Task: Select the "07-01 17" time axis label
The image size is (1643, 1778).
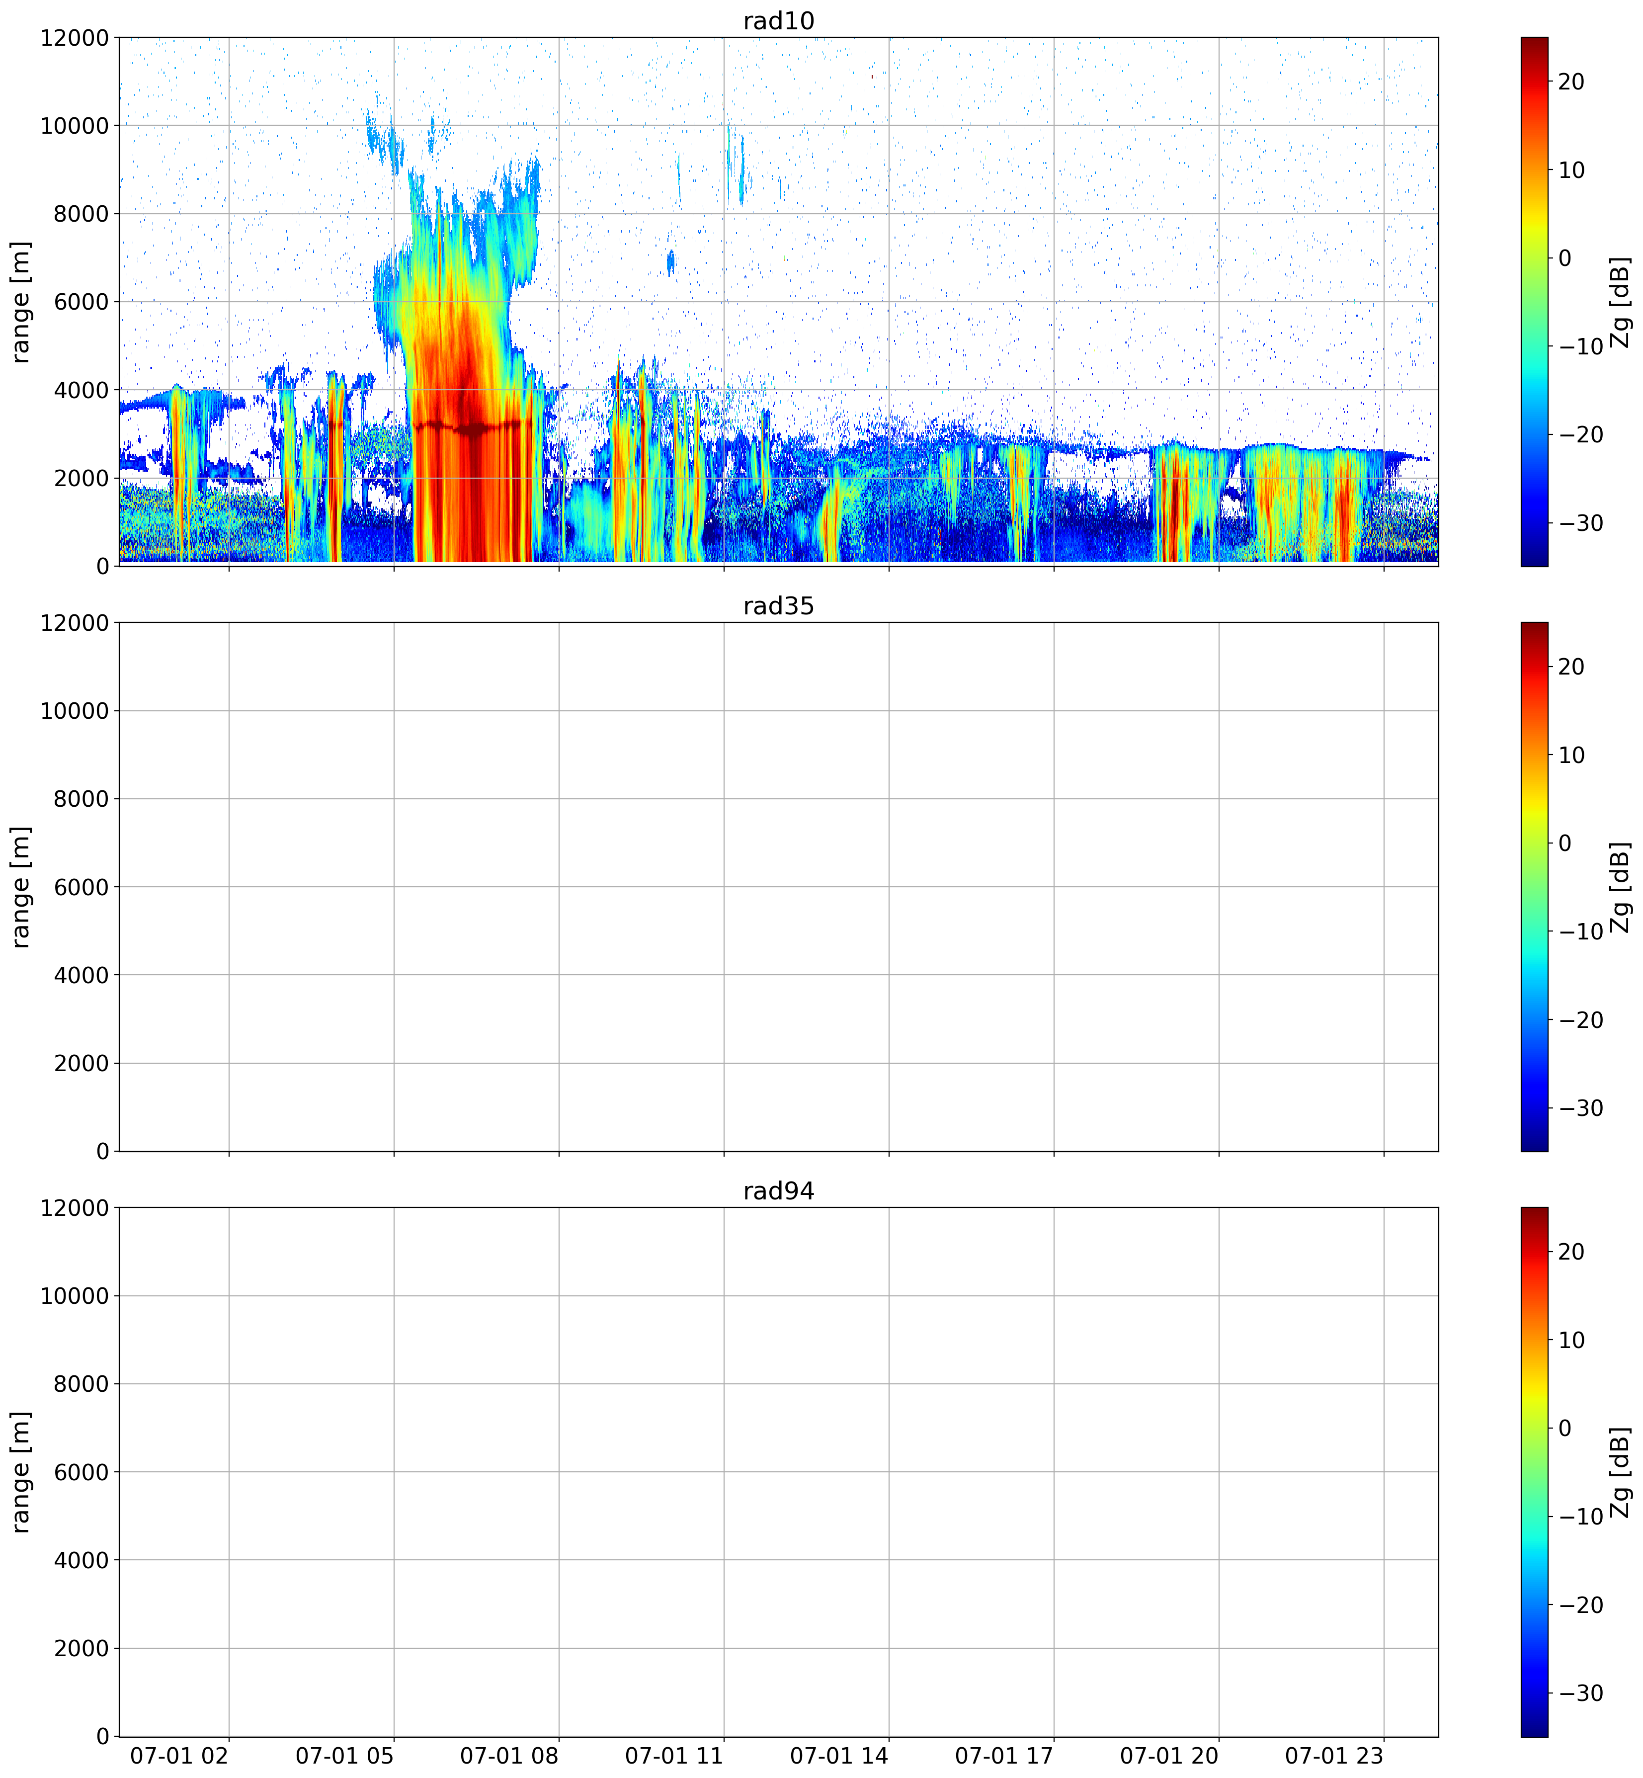Action: pos(1005,1756)
